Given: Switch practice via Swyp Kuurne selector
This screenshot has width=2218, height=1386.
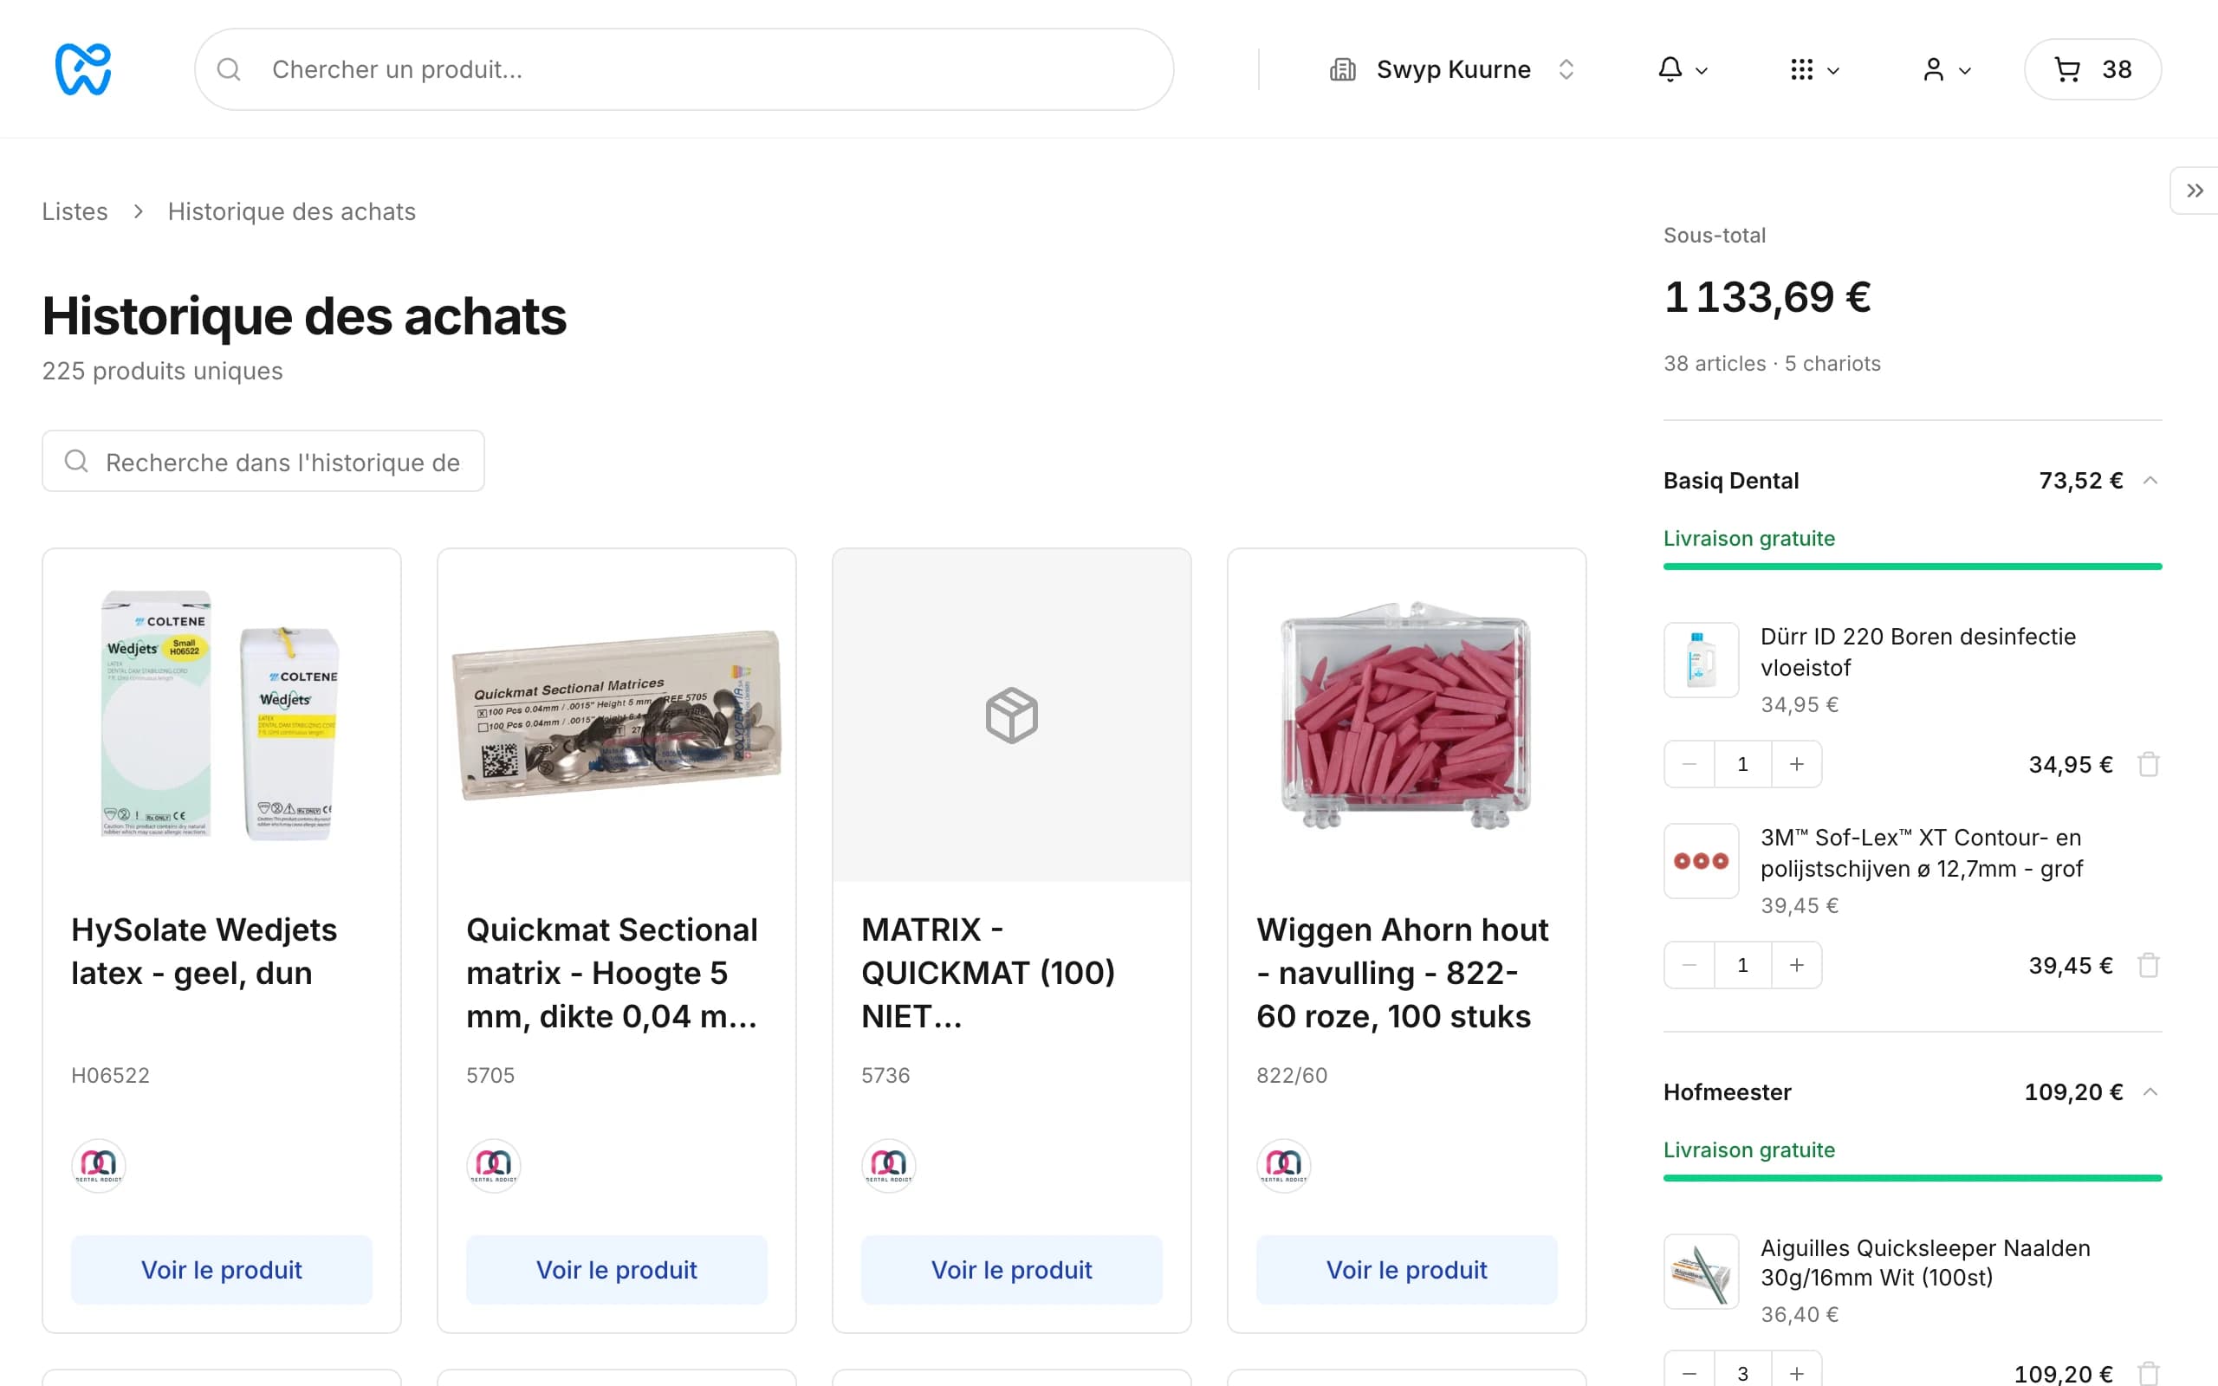Looking at the screenshot, I should [x=1453, y=69].
